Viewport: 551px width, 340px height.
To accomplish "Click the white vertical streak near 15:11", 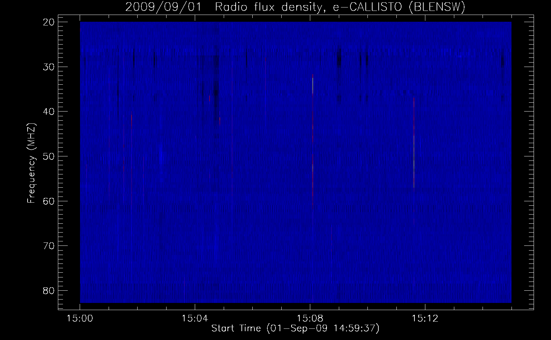I will coord(414,143).
